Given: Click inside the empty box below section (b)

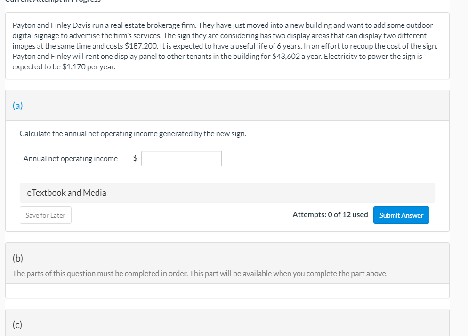Looking at the screenshot, I should 227,291.
